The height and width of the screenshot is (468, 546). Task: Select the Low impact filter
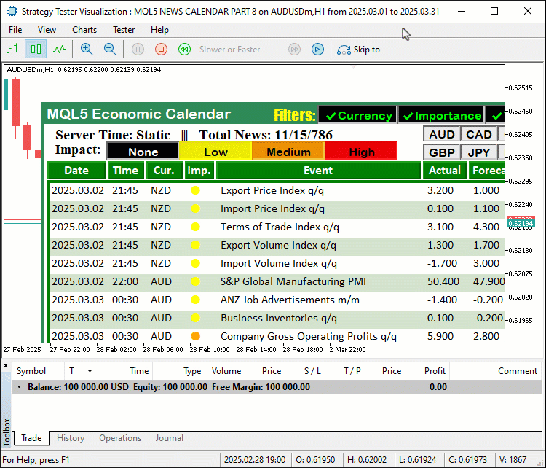click(x=215, y=152)
